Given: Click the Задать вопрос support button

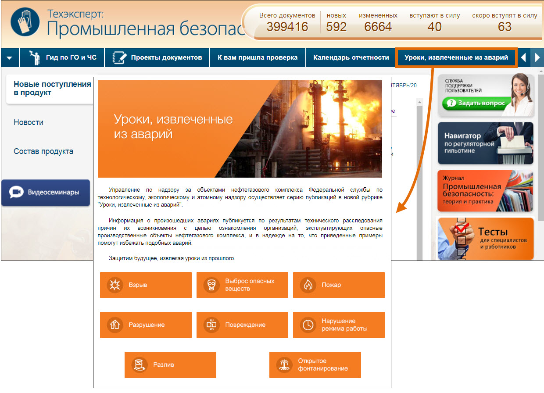Looking at the screenshot, I should point(477,104).
